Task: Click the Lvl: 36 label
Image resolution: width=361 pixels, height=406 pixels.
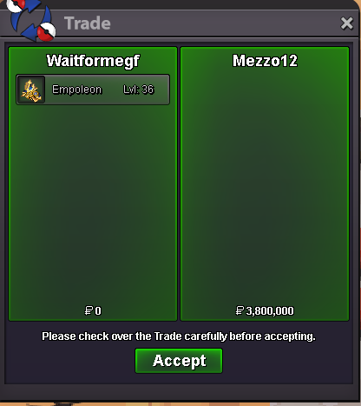Action: tap(138, 90)
